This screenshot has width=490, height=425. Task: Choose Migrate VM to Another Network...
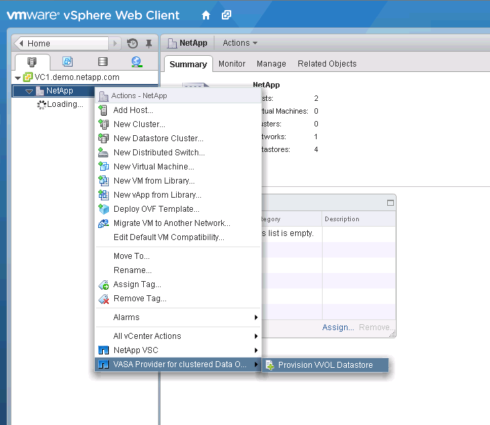[178, 223]
